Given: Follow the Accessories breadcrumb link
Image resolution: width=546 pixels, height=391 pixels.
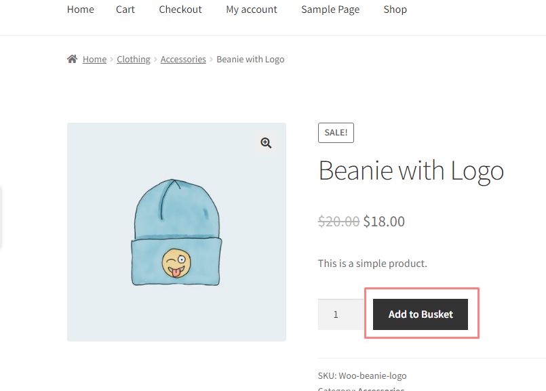Looking at the screenshot, I should 183,60.
